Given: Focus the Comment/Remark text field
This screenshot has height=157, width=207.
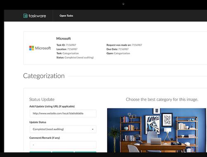Looking at the screenshot, I should pyautogui.click(x=63, y=145).
